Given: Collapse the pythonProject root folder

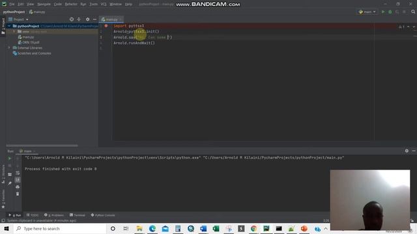Looking at the screenshot, I should [x=9, y=26].
